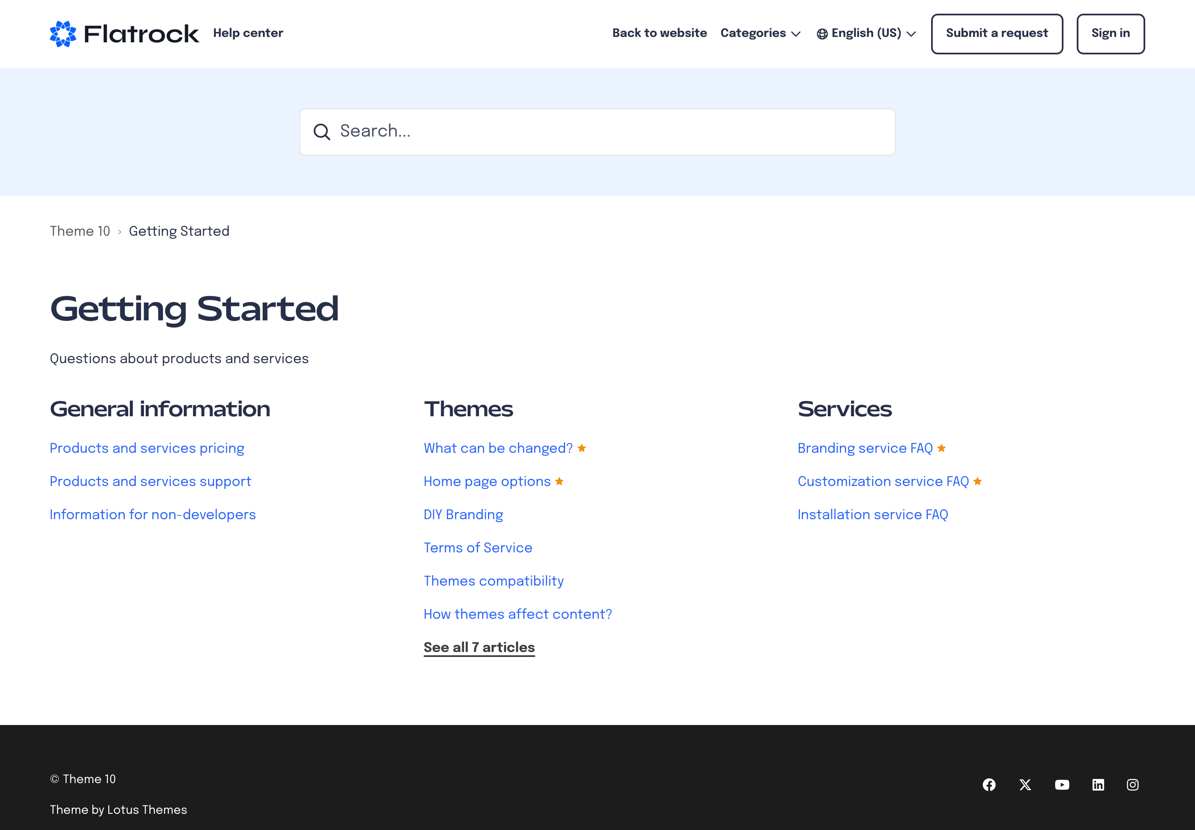
Task: Open the YouTube channel footer icon
Action: click(x=1062, y=785)
